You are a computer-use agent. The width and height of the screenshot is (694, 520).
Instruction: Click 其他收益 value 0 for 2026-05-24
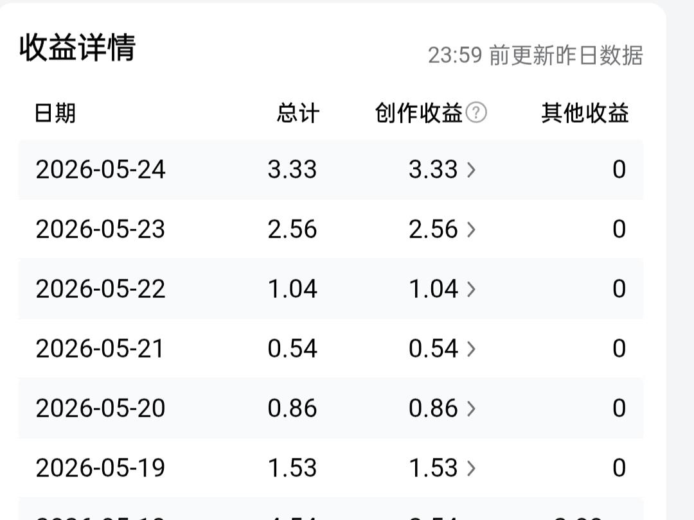click(619, 169)
